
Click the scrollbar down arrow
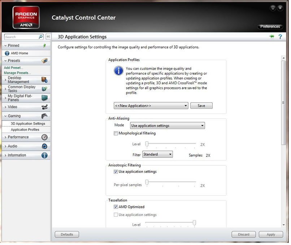[x=283, y=225]
